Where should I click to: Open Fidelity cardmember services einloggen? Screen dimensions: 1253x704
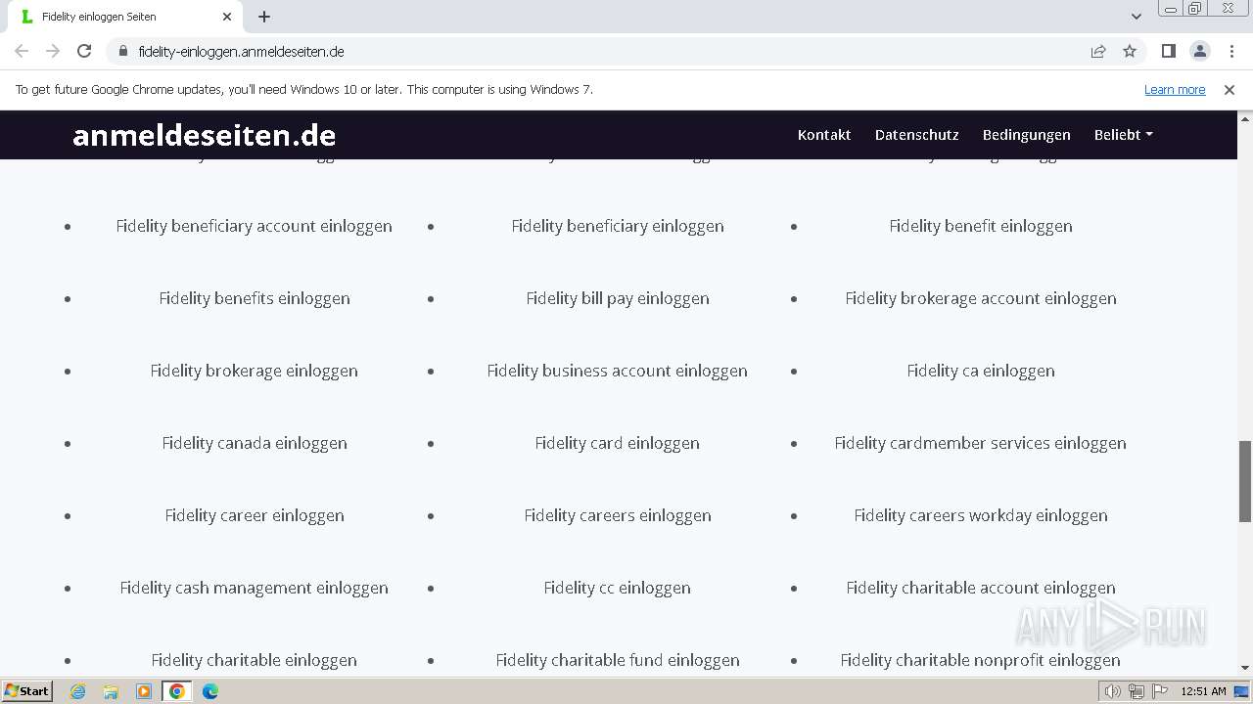click(981, 443)
